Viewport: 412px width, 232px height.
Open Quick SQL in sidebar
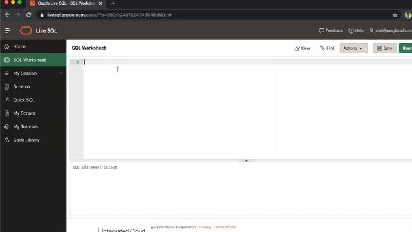(33, 100)
